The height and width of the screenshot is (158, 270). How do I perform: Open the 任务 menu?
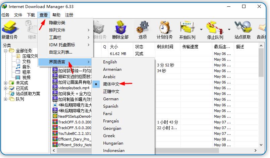(x=5, y=15)
